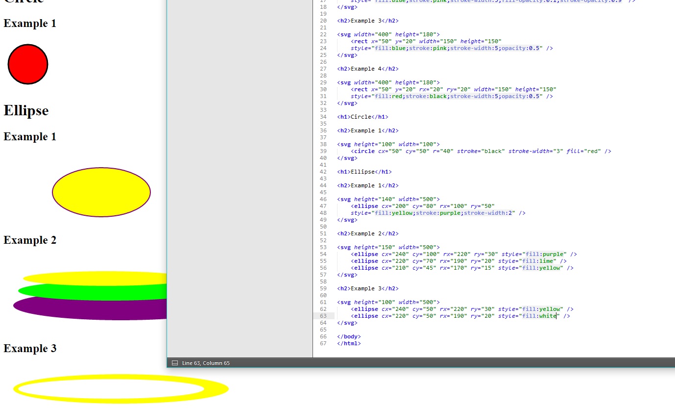Click the "Example 2" heading on the web page
Image resolution: width=675 pixels, height=409 pixels.
click(x=30, y=240)
